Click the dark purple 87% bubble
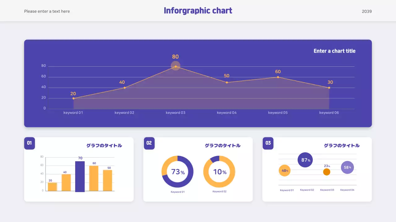 (x=305, y=160)
